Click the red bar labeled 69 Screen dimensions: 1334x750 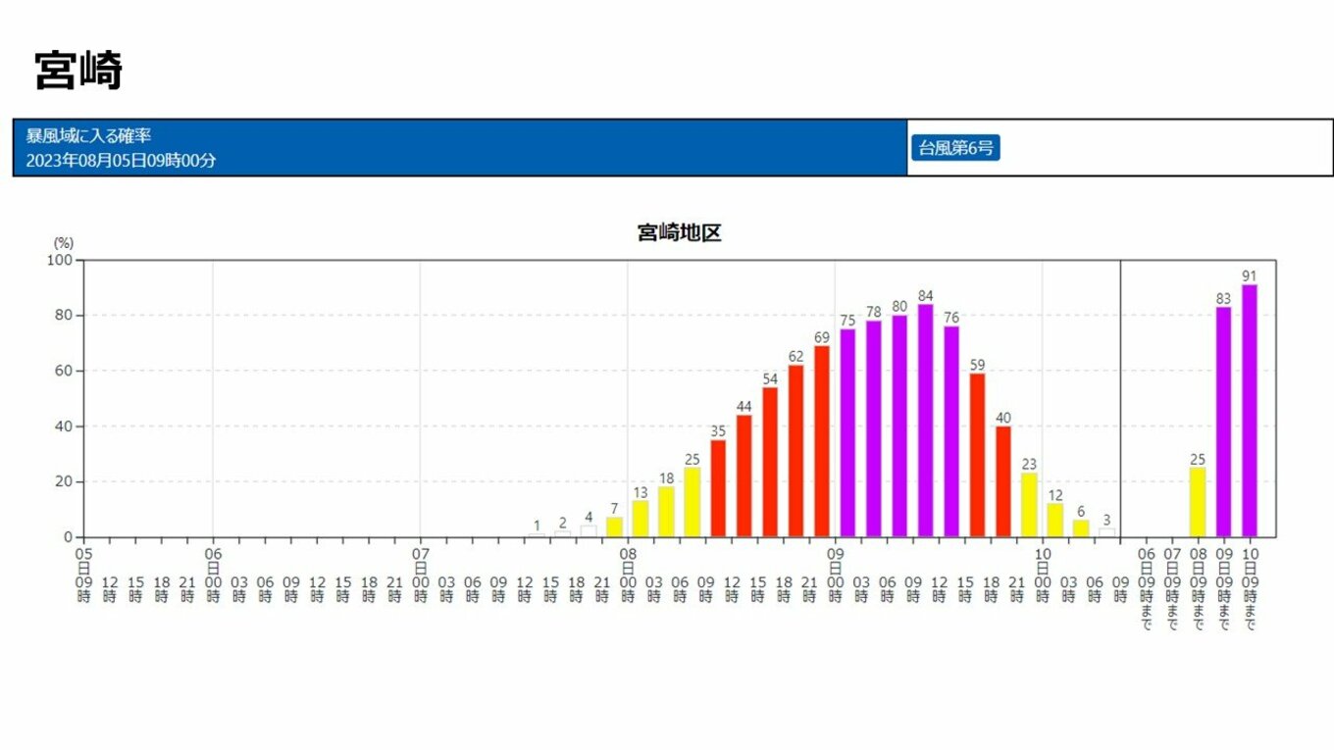[x=822, y=441]
